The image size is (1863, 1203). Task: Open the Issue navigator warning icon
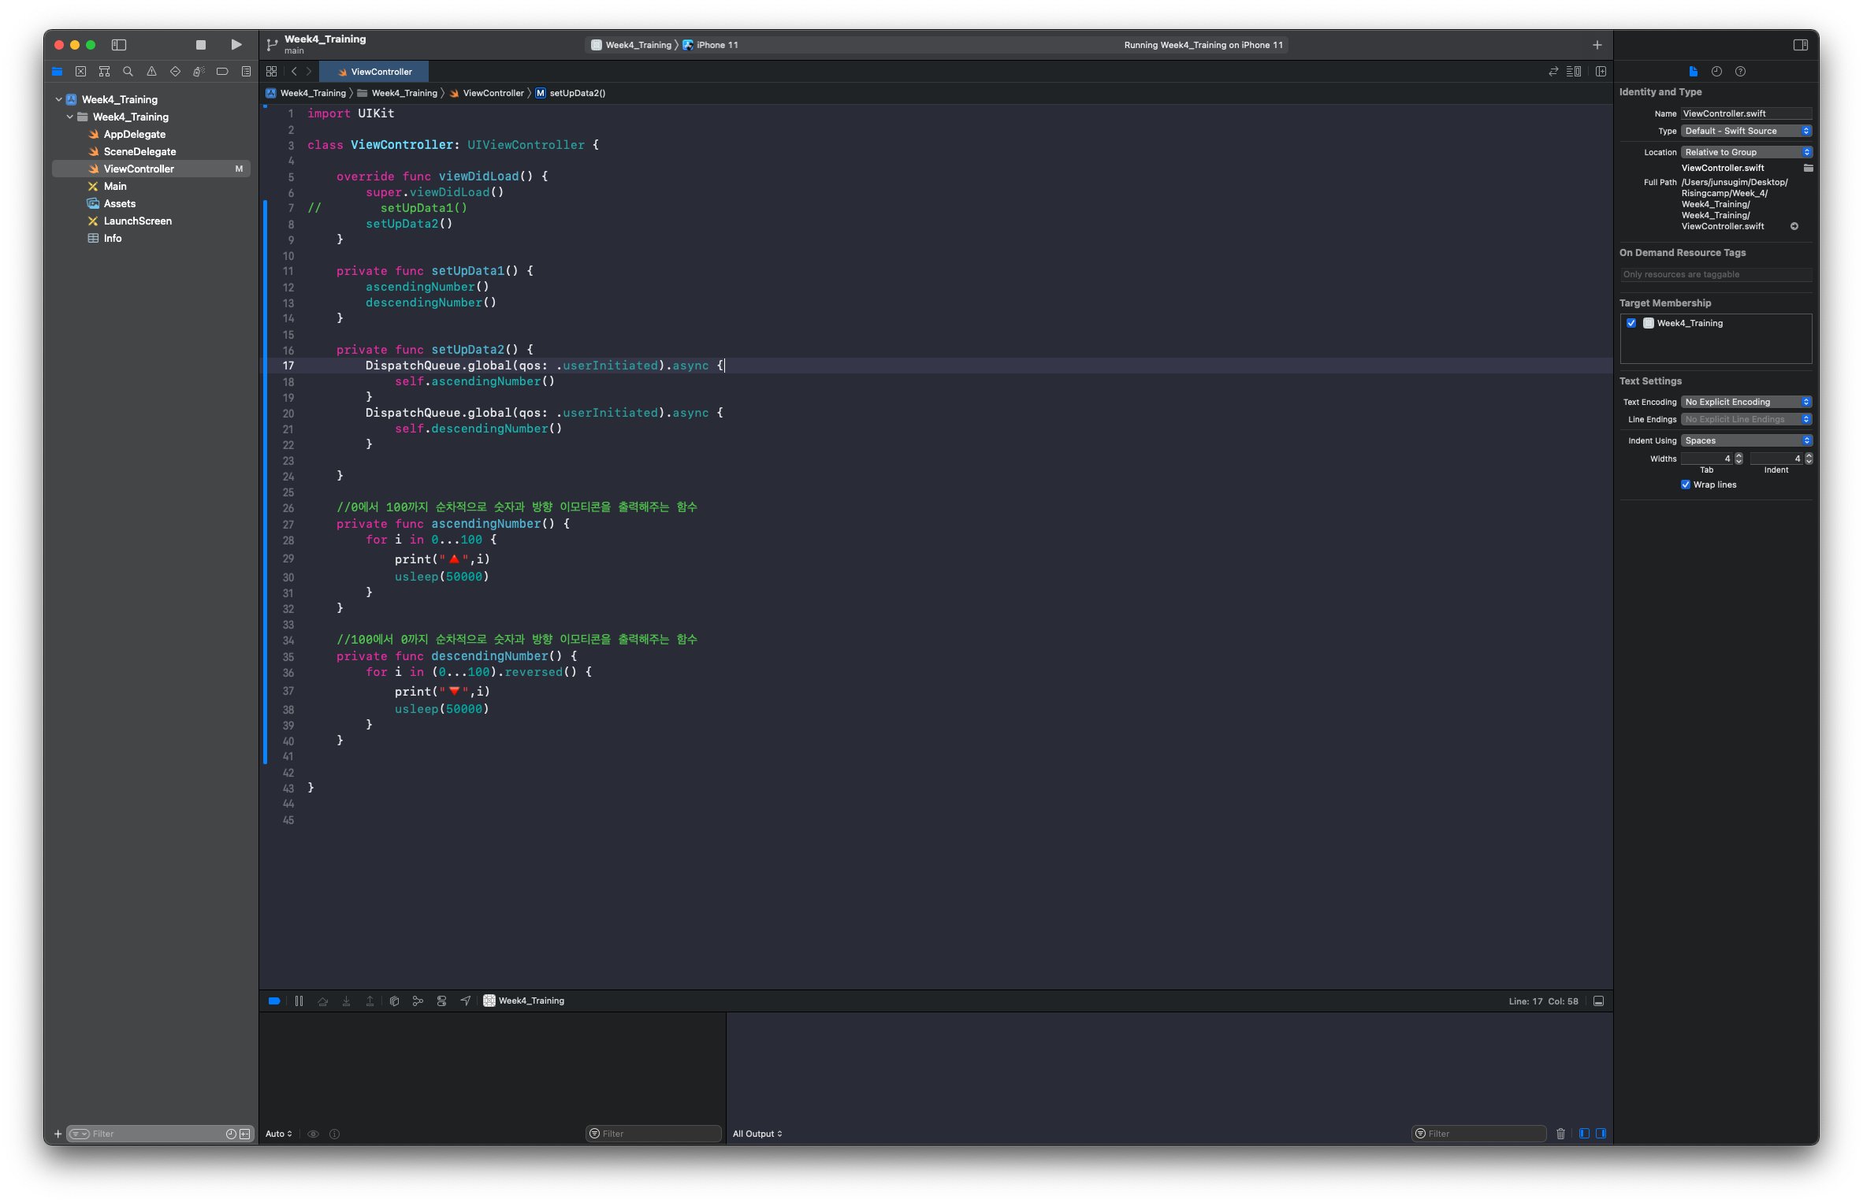pyautogui.click(x=151, y=72)
